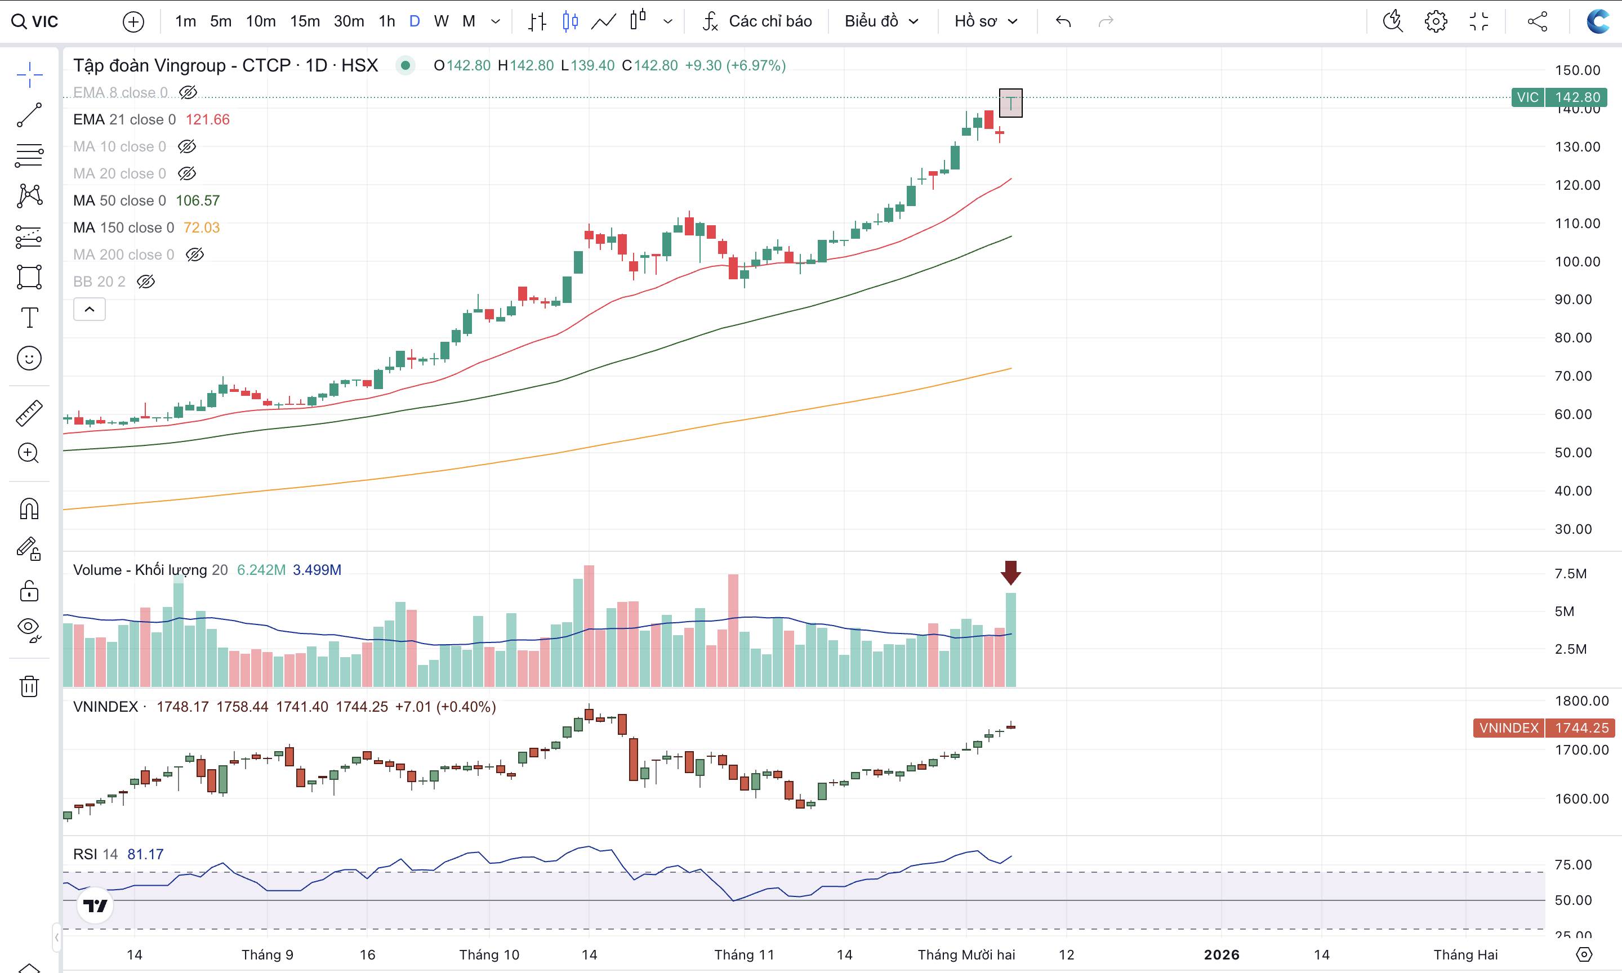Click the VIC symbol search field

click(x=46, y=21)
